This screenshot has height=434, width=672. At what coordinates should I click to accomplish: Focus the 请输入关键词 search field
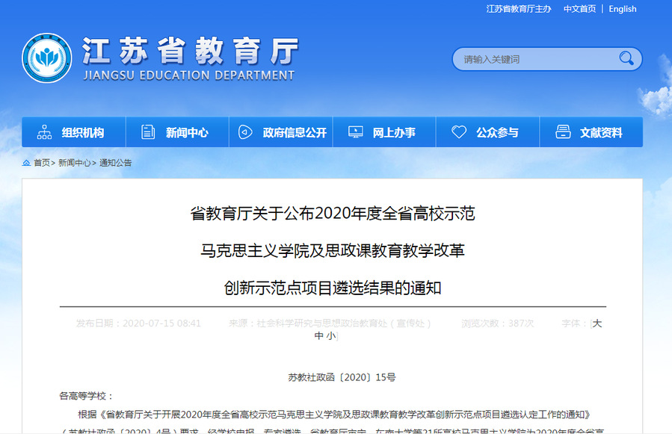[x=534, y=59]
